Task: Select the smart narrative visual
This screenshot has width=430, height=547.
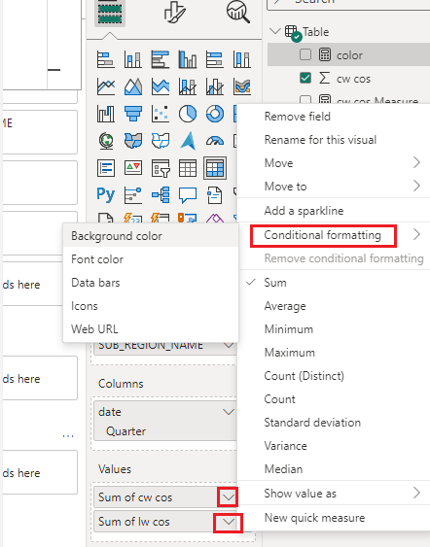Action: [215, 195]
